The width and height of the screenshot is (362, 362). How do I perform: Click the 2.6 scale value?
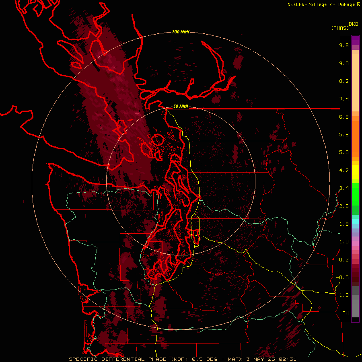pos(344,206)
